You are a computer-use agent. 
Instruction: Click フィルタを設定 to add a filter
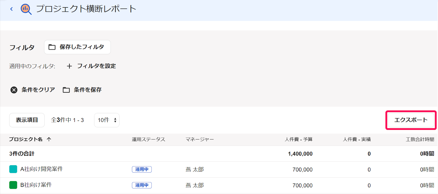tap(96, 66)
